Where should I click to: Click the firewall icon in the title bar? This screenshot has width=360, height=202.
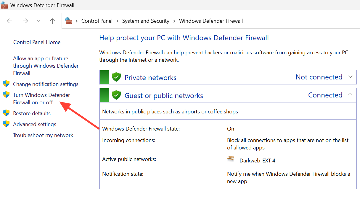coord(4,5)
